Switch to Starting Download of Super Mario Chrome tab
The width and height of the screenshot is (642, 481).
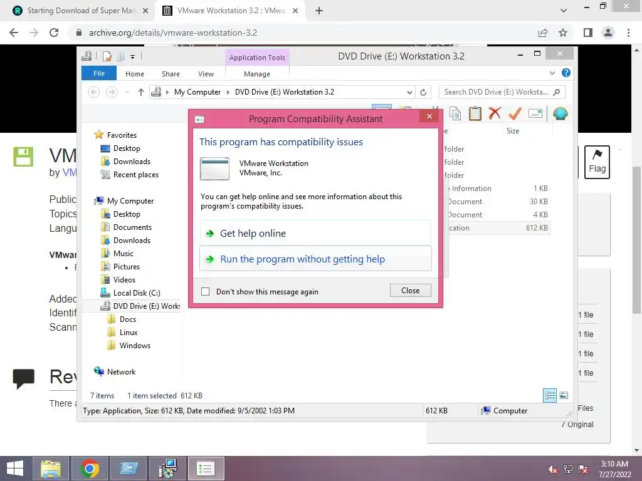click(x=81, y=11)
